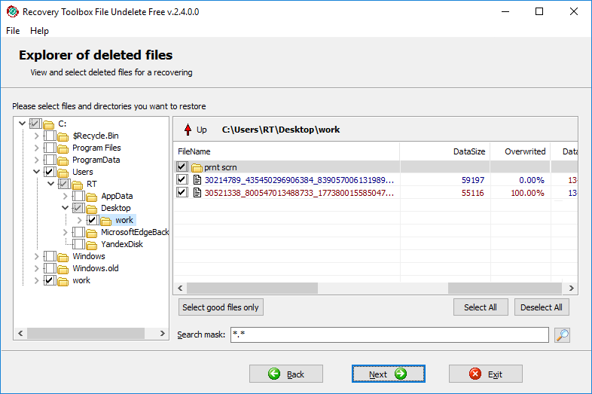Expand the Program Files tree node
Viewport: 592px width, 394px height.
pos(36,148)
